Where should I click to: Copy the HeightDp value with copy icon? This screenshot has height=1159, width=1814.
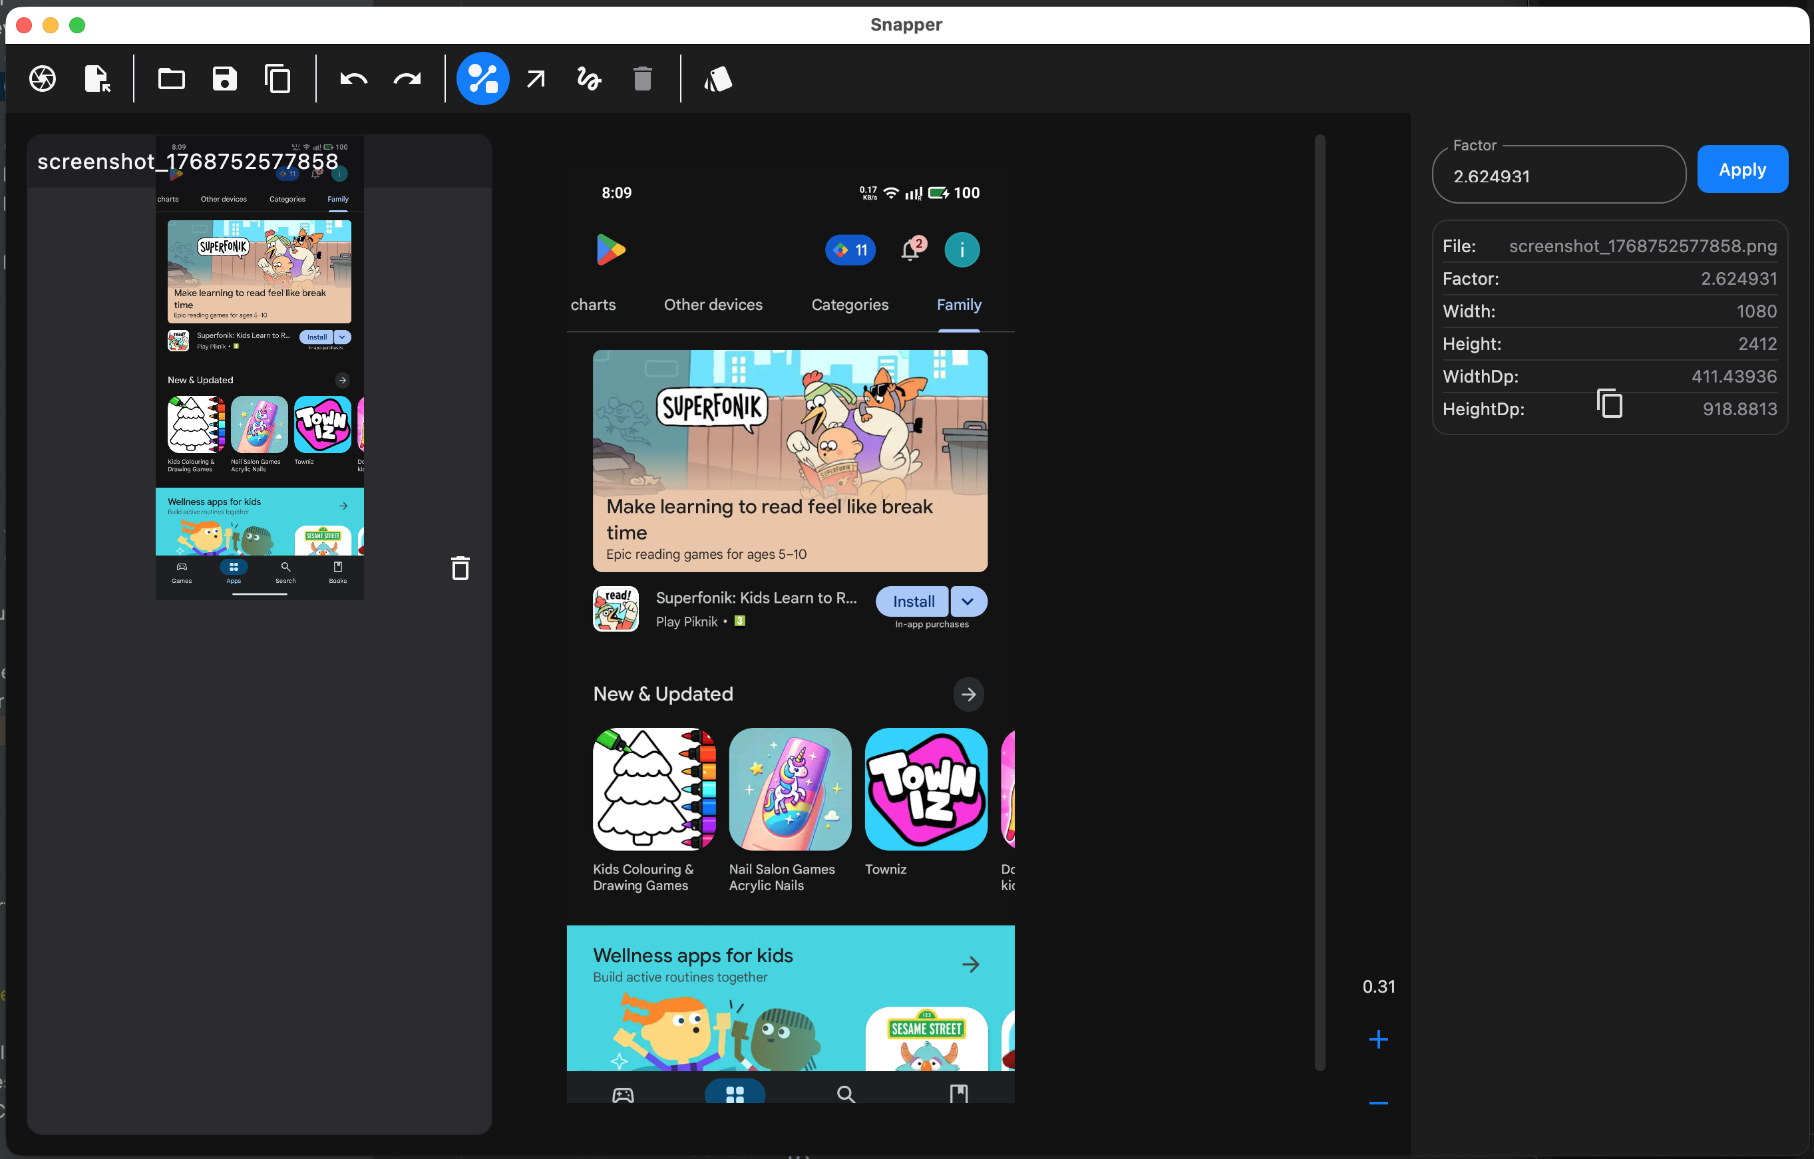coord(1609,404)
